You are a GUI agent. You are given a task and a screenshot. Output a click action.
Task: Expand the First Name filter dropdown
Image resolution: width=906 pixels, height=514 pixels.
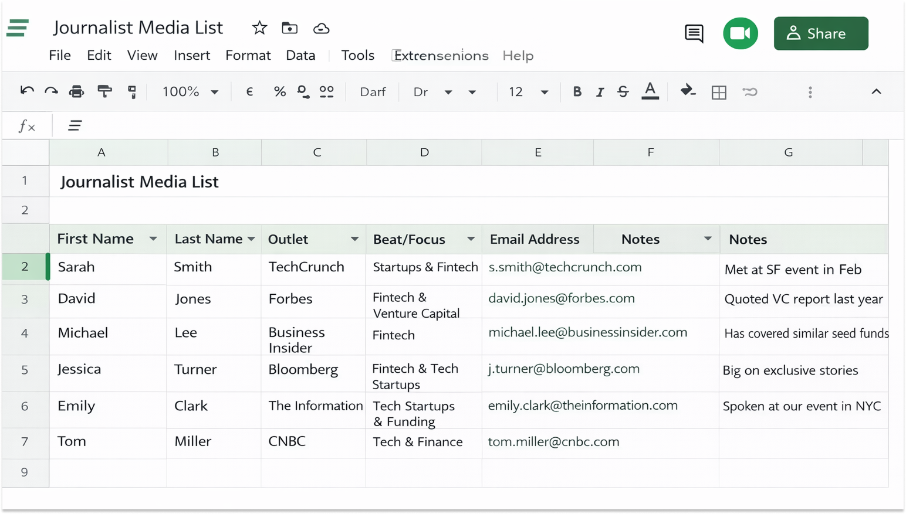(153, 239)
